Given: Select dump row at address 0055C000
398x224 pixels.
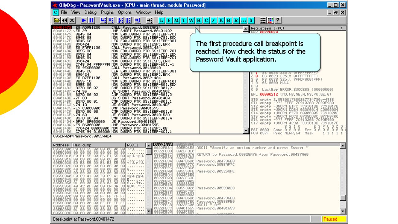Looking at the screenshot, I should [99, 149].
